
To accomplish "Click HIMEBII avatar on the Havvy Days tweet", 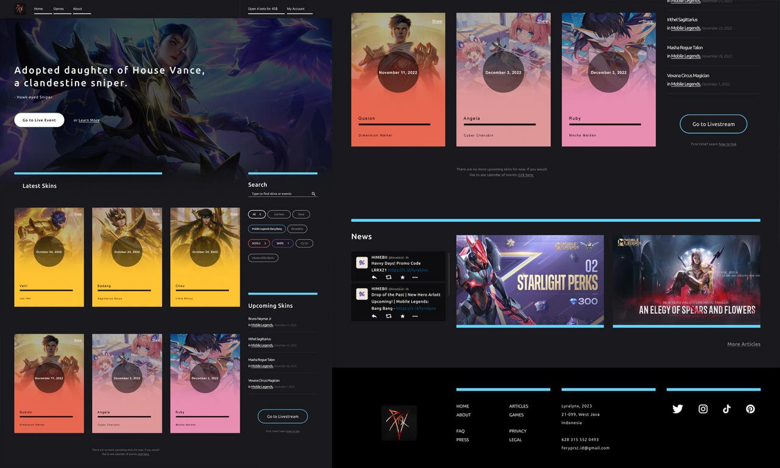I will tap(361, 263).
